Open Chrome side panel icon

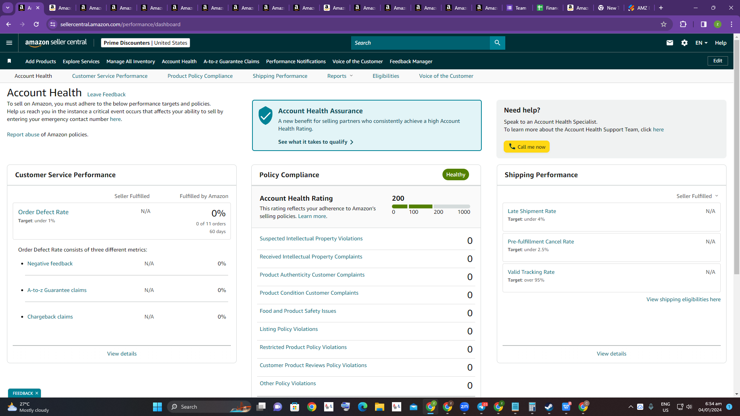704,24
